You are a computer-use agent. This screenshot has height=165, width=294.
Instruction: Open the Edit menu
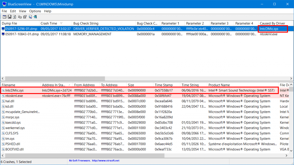[x=13, y=11]
